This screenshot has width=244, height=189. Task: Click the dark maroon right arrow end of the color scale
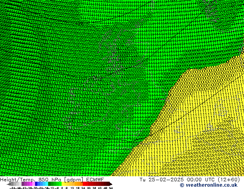tap(111, 184)
